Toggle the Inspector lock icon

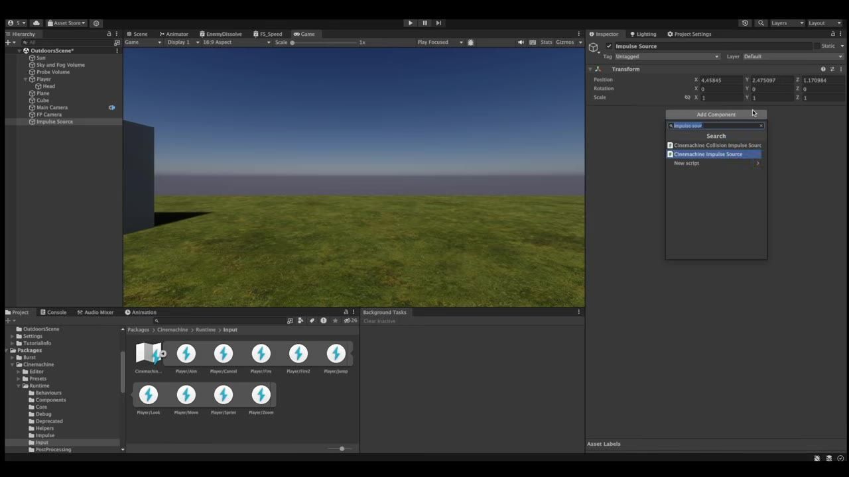point(833,34)
